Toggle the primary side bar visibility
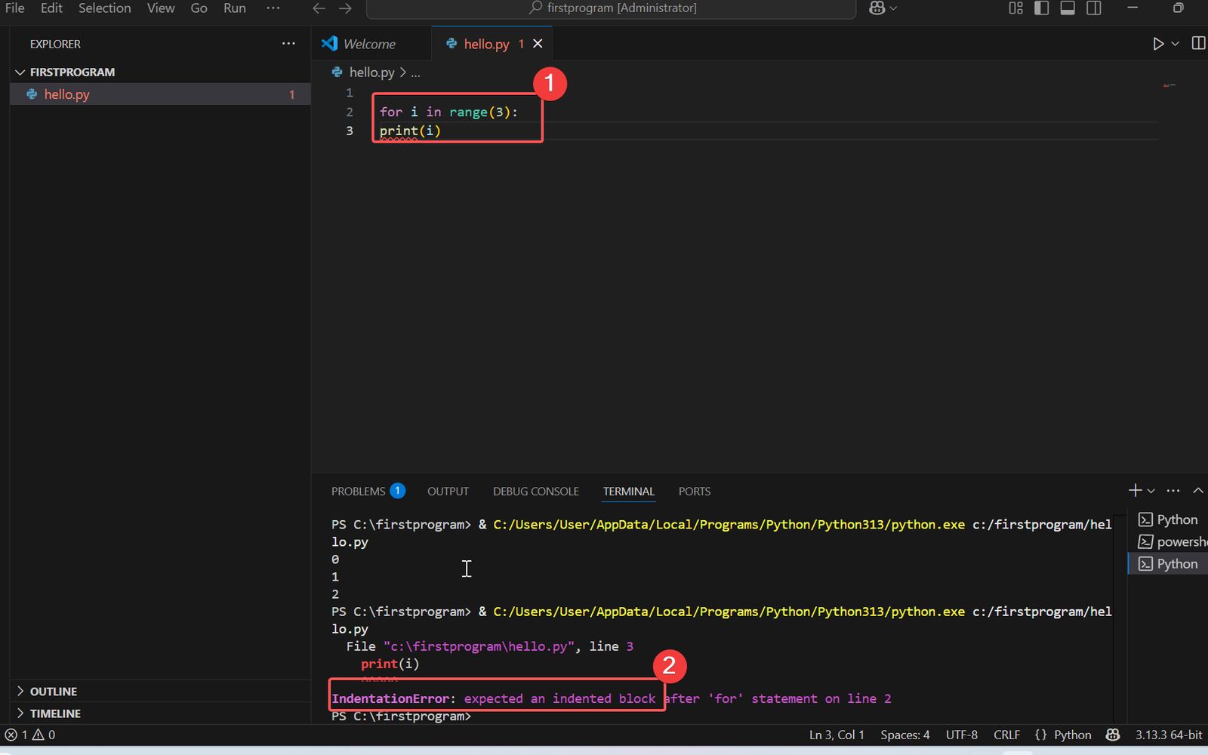The width and height of the screenshot is (1208, 755). click(1041, 8)
